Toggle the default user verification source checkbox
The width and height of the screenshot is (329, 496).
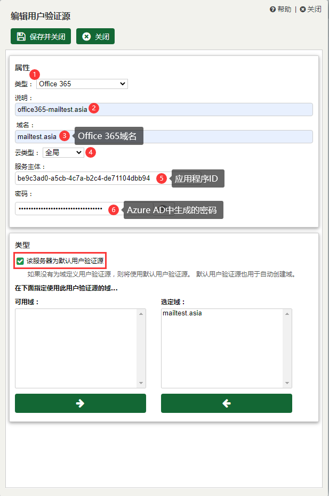(x=20, y=261)
